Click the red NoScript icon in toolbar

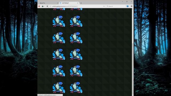click(39, 6)
